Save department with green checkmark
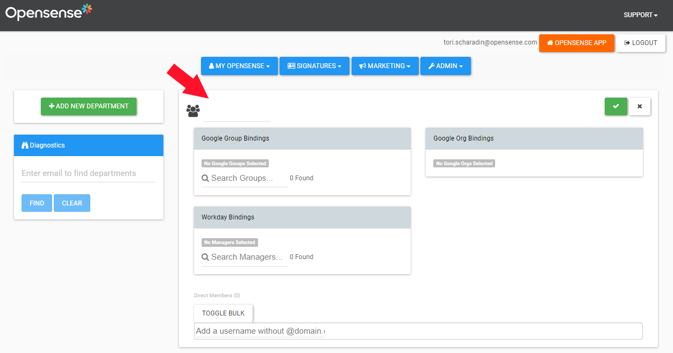The width and height of the screenshot is (673, 353). click(616, 106)
